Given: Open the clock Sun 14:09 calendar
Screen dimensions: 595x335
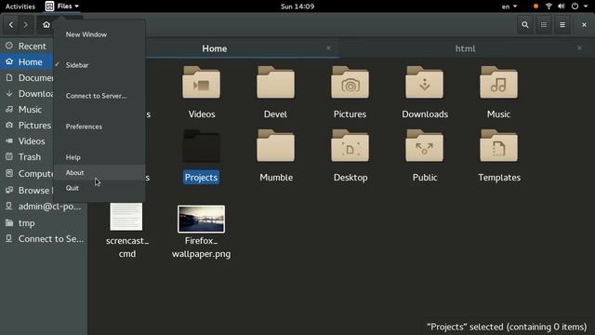Looking at the screenshot, I should [297, 7].
